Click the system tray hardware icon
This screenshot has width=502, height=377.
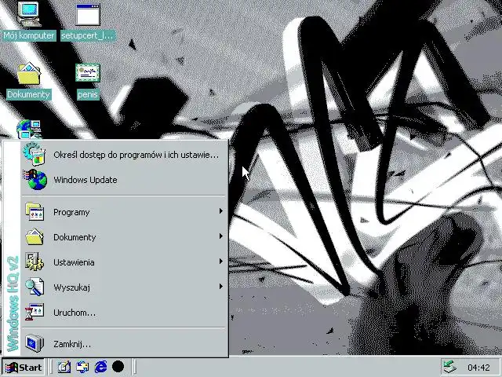coord(449,368)
